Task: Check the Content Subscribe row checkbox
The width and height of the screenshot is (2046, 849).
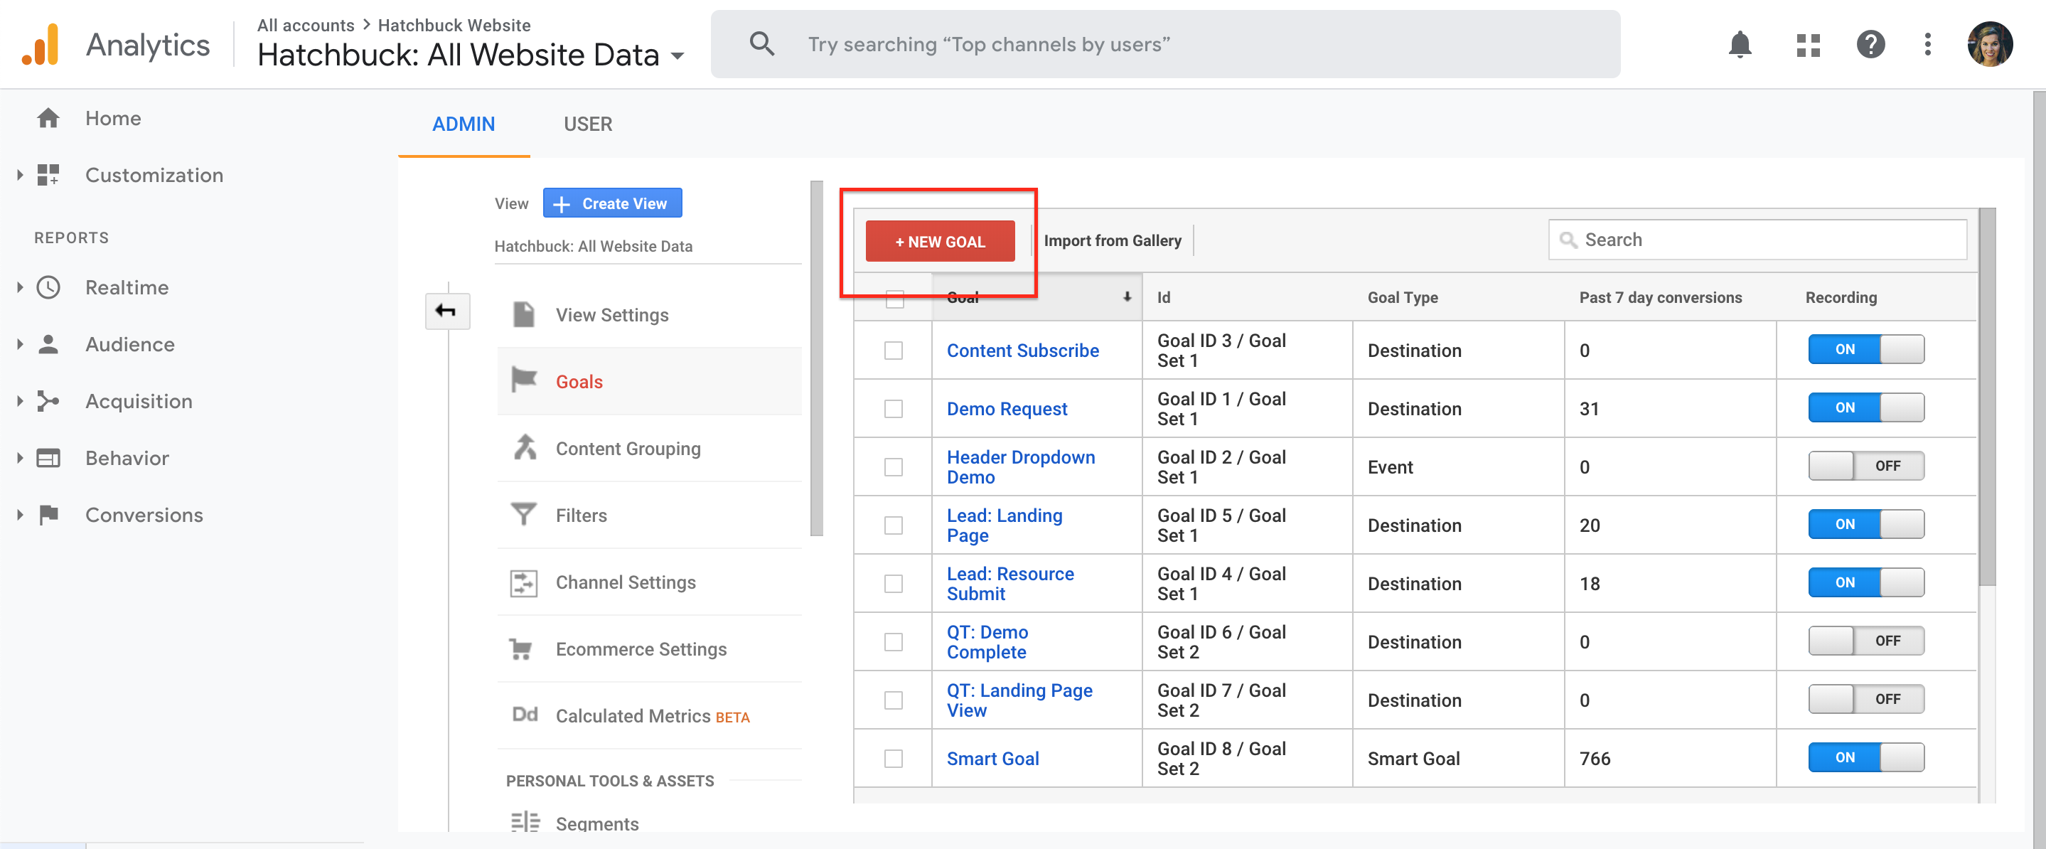Action: [x=894, y=351]
